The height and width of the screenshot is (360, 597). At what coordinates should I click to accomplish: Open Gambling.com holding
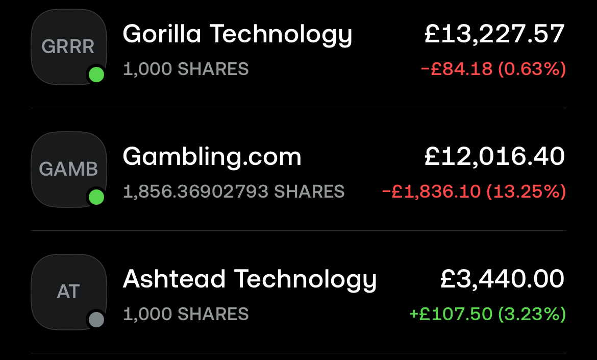pos(212,157)
